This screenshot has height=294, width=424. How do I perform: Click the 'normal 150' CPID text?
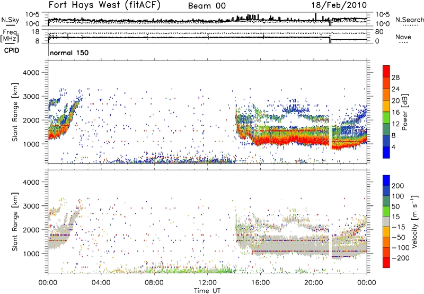(69, 53)
